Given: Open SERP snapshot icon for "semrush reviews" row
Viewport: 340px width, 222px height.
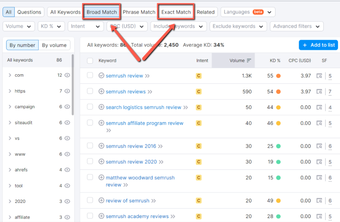Looking at the screenshot, I should pyautogui.click(x=319, y=92).
